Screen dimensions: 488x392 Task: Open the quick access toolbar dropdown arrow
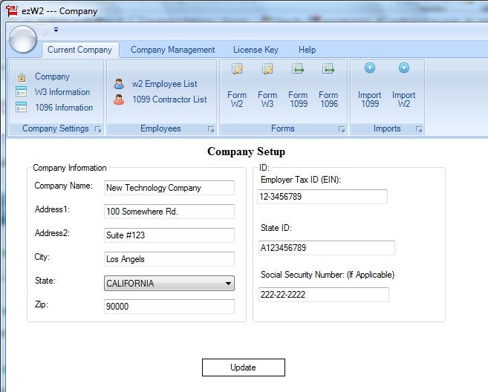pyautogui.click(x=56, y=30)
